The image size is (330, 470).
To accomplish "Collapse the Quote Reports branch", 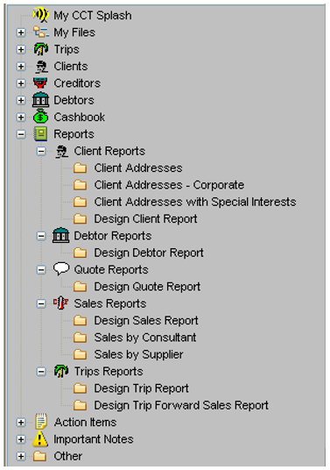I will click(41, 270).
